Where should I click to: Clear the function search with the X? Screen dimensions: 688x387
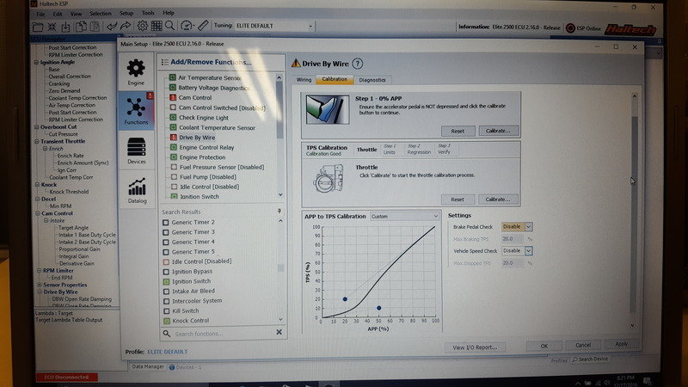[279, 332]
